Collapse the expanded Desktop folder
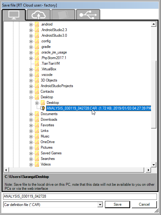 pyautogui.click(x=31, y=97)
